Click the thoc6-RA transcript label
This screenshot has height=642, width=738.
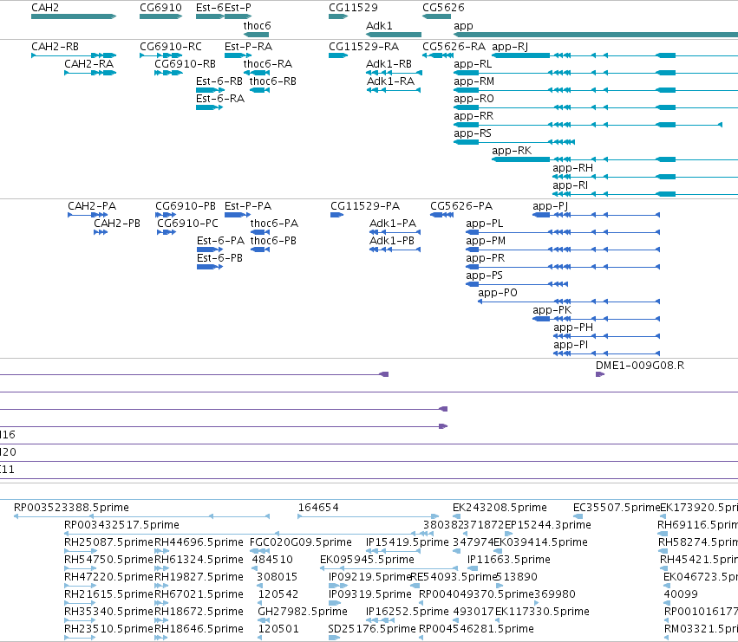click(268, 64)
